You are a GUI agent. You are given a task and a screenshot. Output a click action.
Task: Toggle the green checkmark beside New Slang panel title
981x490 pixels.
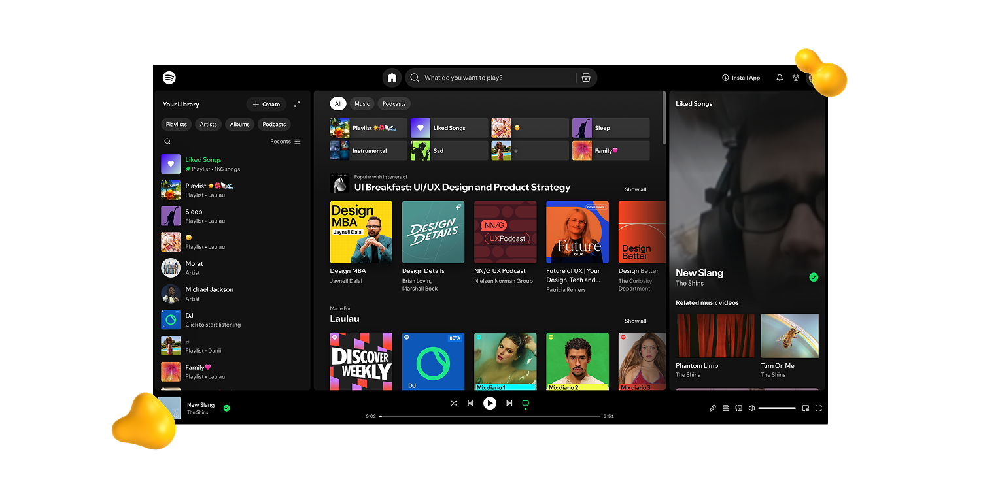coord(814,277)
